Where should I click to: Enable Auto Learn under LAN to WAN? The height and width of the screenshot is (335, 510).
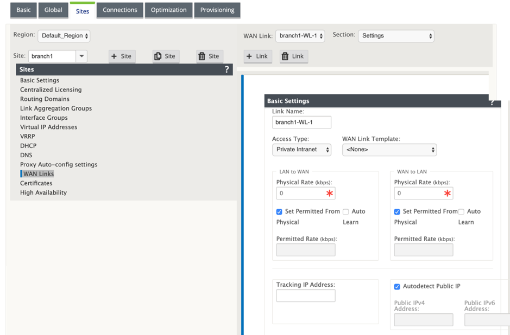[346, 211]
